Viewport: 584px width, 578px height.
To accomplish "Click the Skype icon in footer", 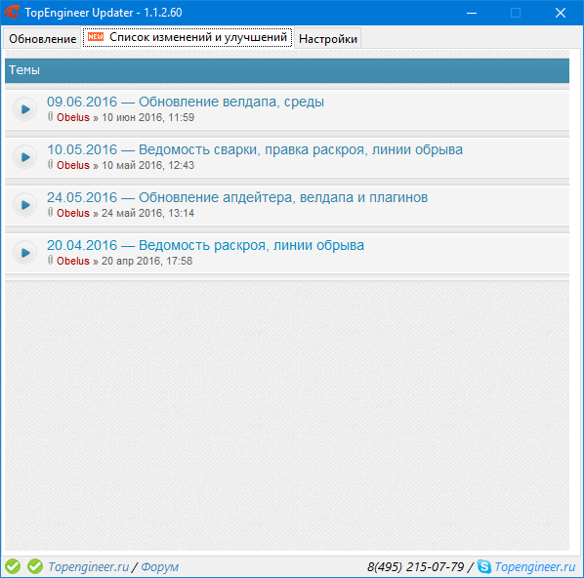I will pyautogui.click(x=484, y=566).
